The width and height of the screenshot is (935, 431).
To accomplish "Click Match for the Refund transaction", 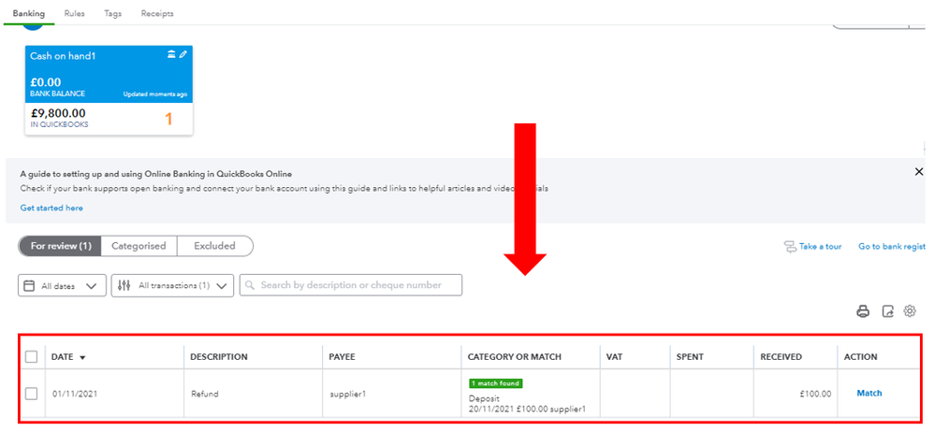I will pos(869,394).
